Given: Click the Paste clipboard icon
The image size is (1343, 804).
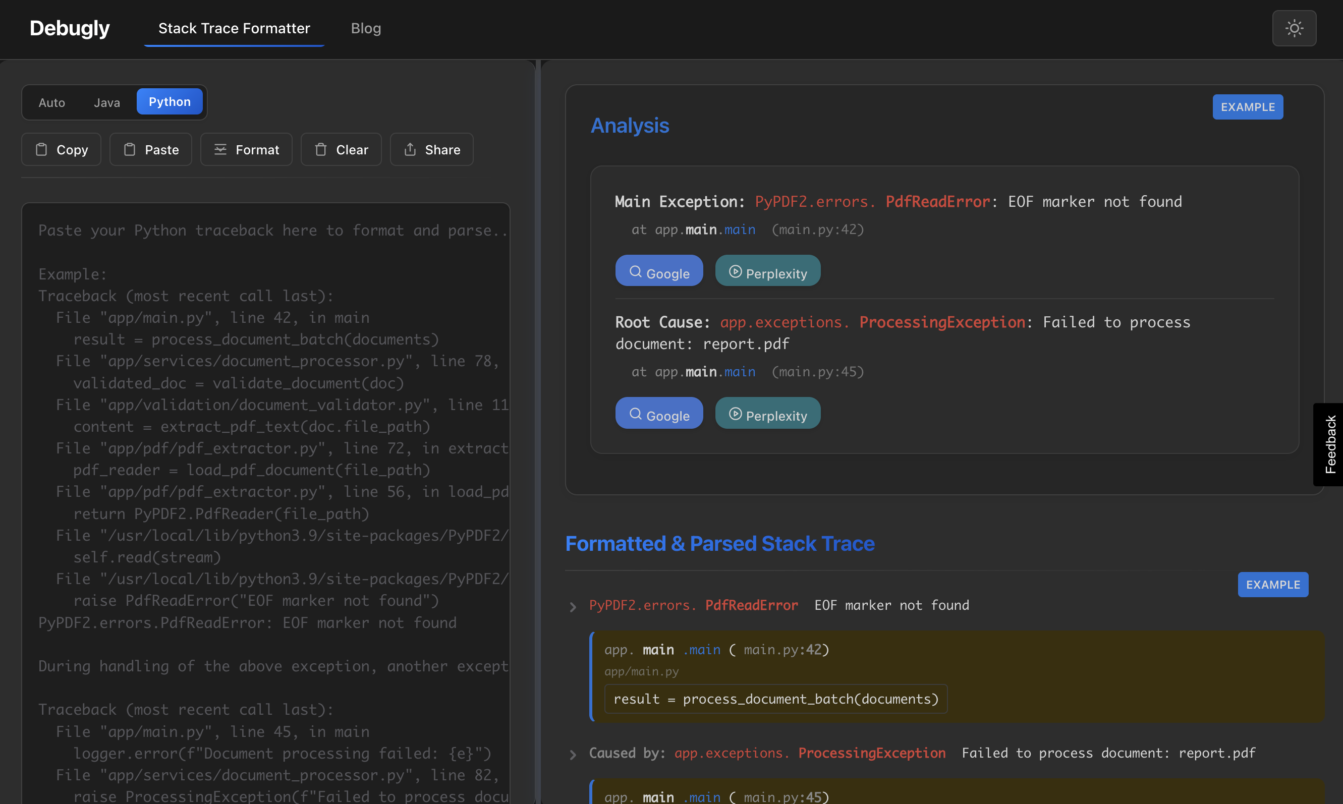Looking at the screenshot, I should [x=130, y=149].
